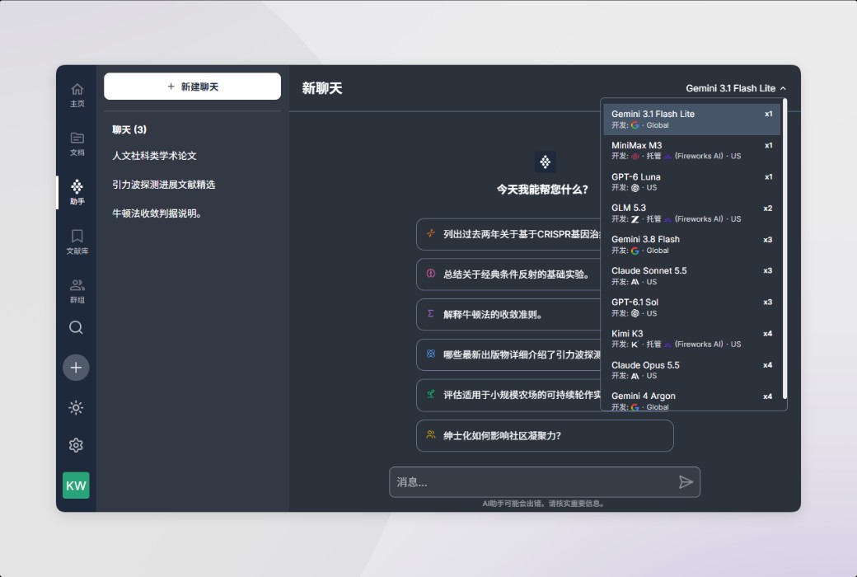Viewport: 857px width, 577px height.
Task: Click the model dropdown list scrollbar
Action: pyautogui.click(x=784, y=249)
